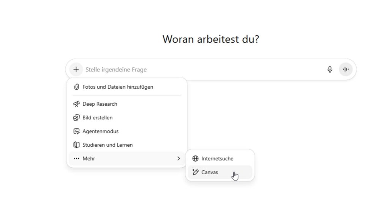Screen dimensions: 389x219
Task: Activate Canvas in the submenu
Action: click(x=210, y=172)
